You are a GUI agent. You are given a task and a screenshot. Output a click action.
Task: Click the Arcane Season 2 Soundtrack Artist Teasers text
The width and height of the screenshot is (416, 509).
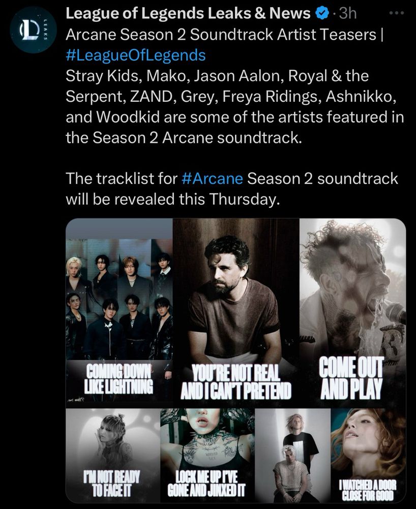tap(224, 35)
